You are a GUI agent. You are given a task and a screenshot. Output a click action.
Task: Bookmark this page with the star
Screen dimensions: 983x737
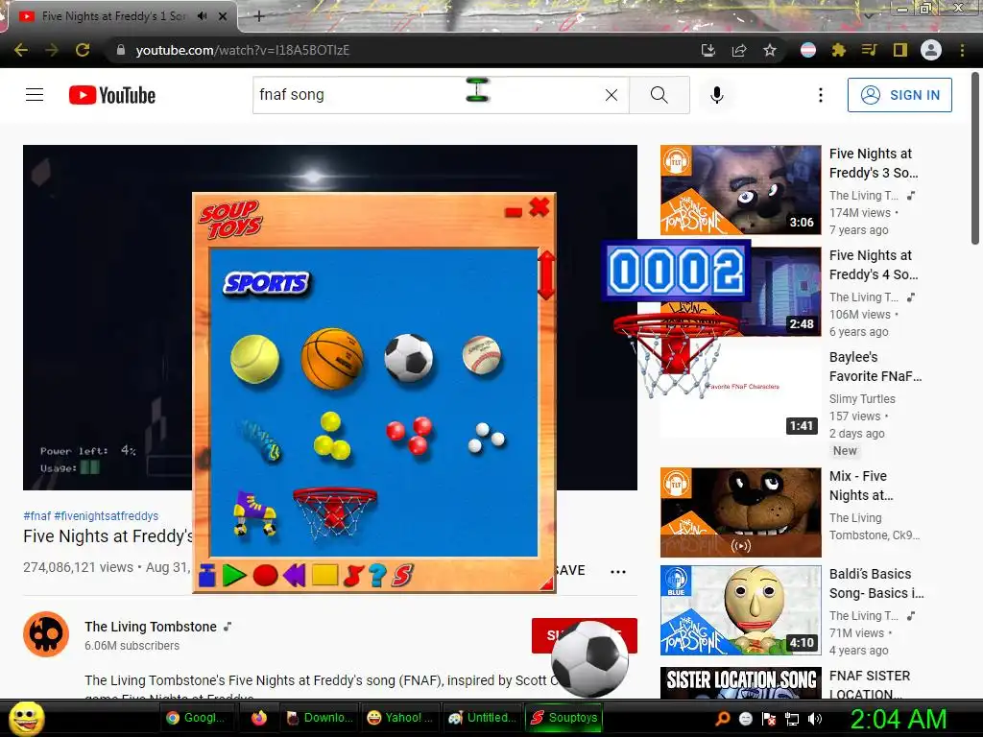770,50
